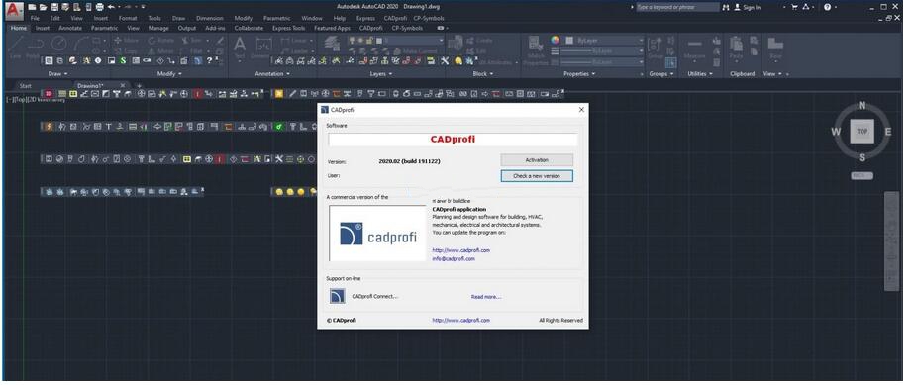The width and height of the screenshot is (914, 385).
Task: Click the Measure ruler icon in Utilities panel
Action: click(694, 44)
